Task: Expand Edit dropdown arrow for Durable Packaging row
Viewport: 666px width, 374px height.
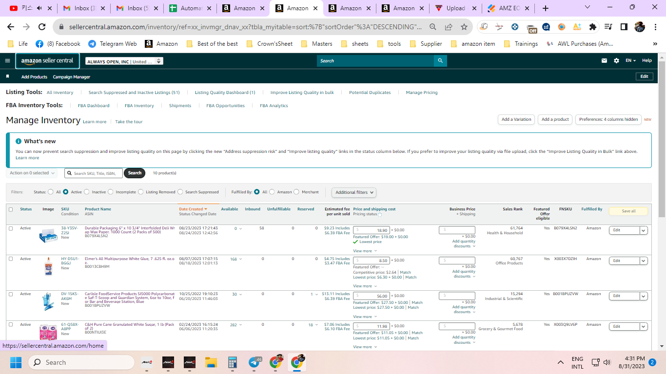Action: pyautogui.click(x=644, y=230)
